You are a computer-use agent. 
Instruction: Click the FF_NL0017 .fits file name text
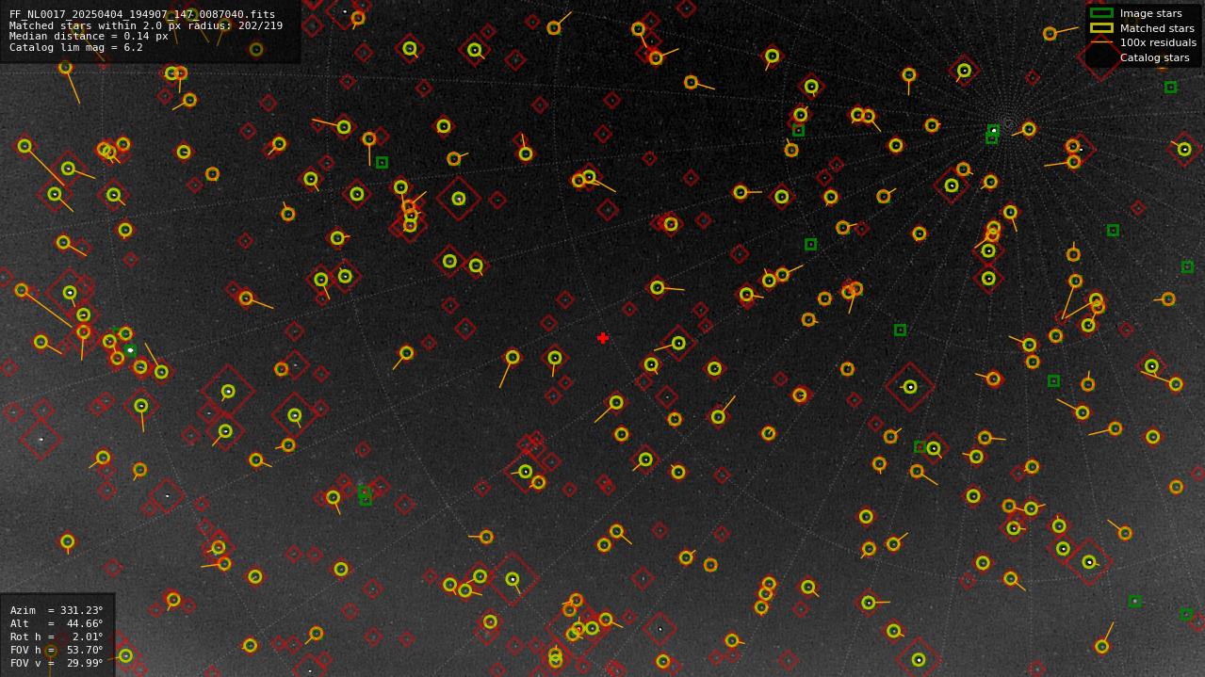142,14
